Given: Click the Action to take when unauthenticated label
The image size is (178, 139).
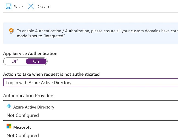Looking at the screenshot, I should click(51, 74).
